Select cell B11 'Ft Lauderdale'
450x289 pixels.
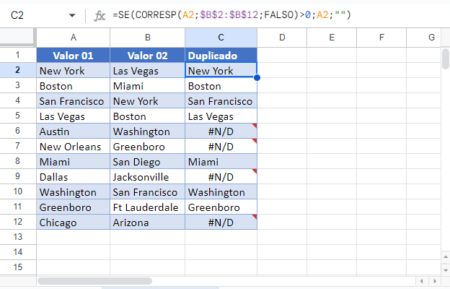(x=148, y=207)
